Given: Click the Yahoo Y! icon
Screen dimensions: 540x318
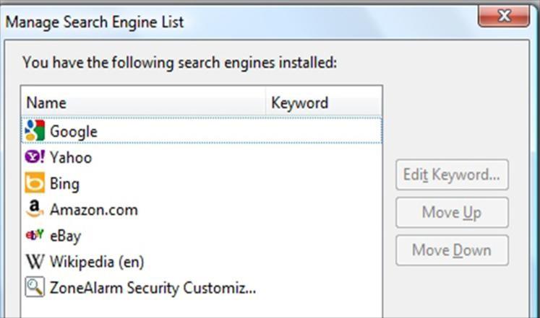Looking at the screenshot, I should coord(35,157).
